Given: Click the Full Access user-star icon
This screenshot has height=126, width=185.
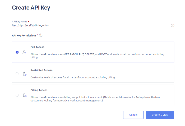Looking at the screenshot, I should pos(25,52).
